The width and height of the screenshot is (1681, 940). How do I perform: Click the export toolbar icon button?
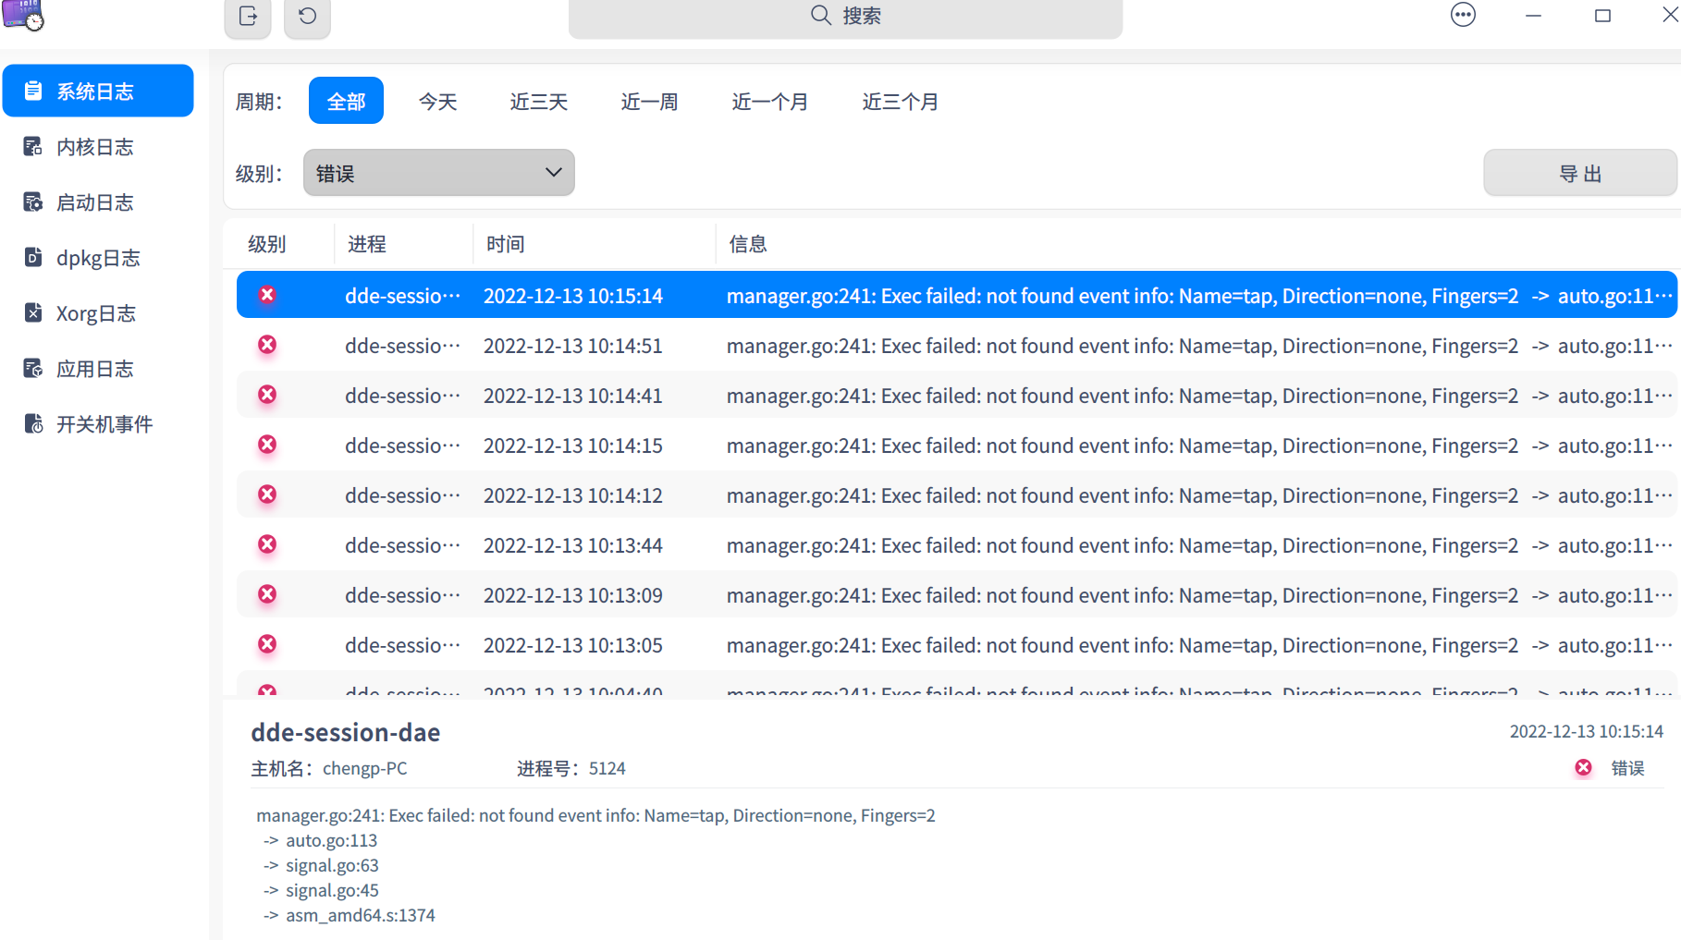[x=248, y=17]
